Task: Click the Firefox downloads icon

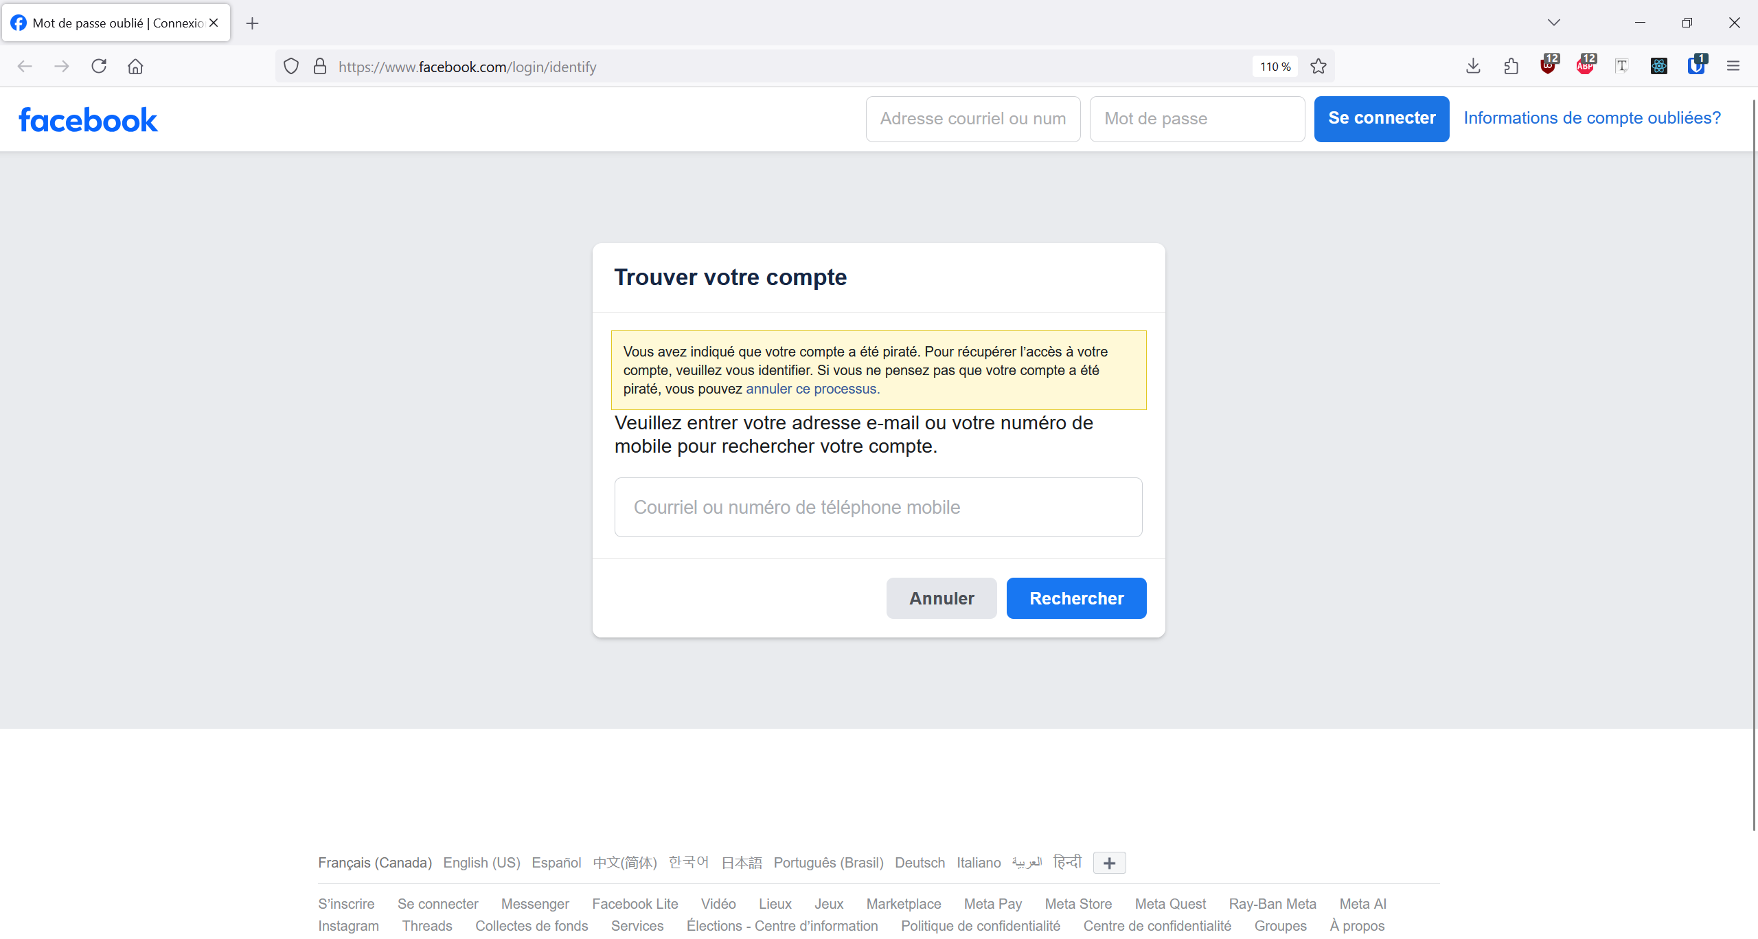Action: [x=1473, y=67]
